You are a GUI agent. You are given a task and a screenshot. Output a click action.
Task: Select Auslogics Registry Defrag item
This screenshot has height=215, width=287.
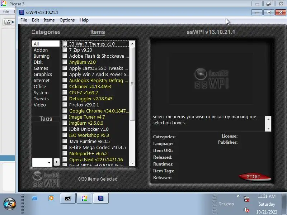coord(98,80)
